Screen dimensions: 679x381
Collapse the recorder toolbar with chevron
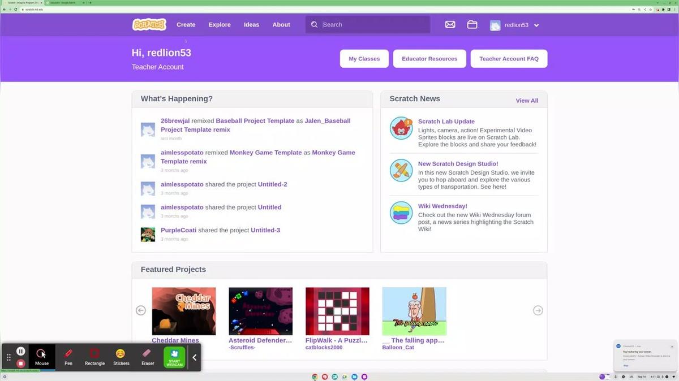click(x=194, y=357)
